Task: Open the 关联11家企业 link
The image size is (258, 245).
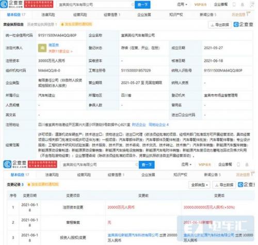Action: (60, 51)
